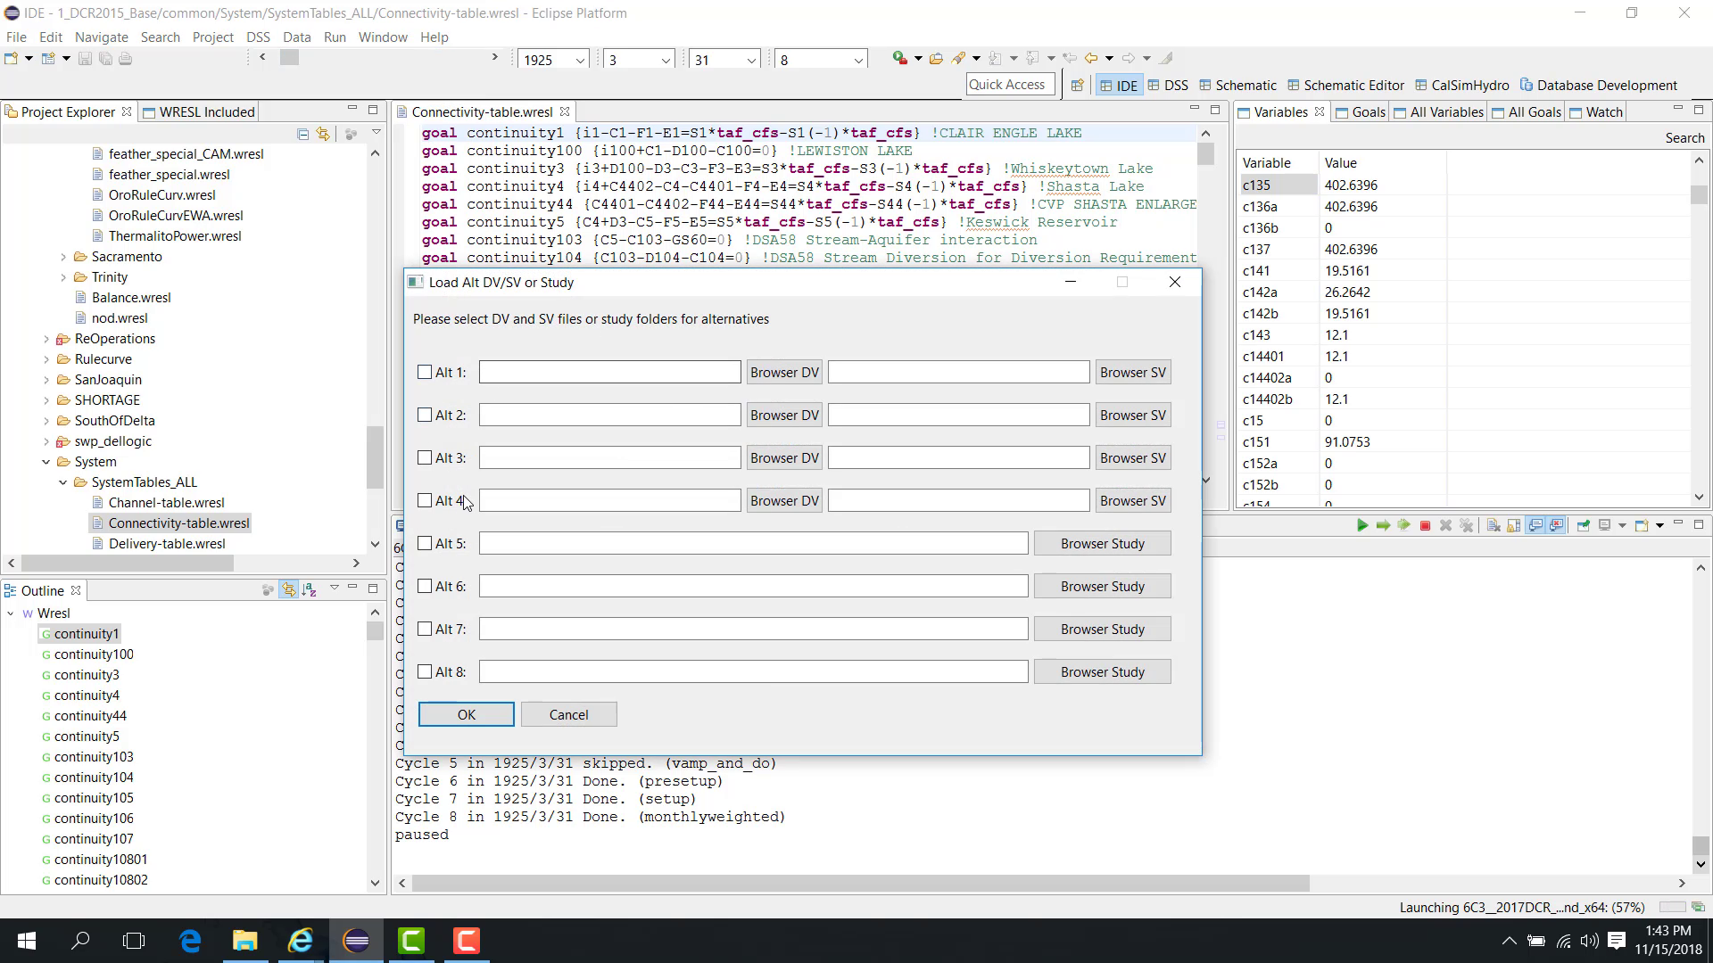Image resolution: width=1713 pixels, height=963 pixels.
Task: Expand the Sacramento folder
Action: point(63,257)
